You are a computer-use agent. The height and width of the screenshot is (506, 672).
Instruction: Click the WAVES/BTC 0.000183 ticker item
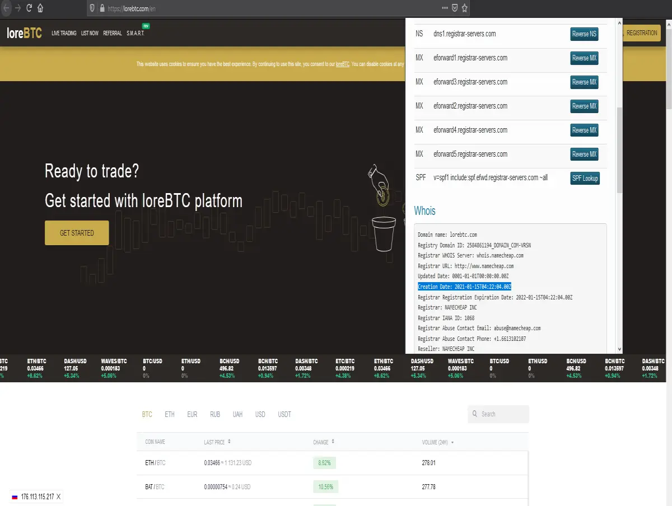(x=114, y=368)
